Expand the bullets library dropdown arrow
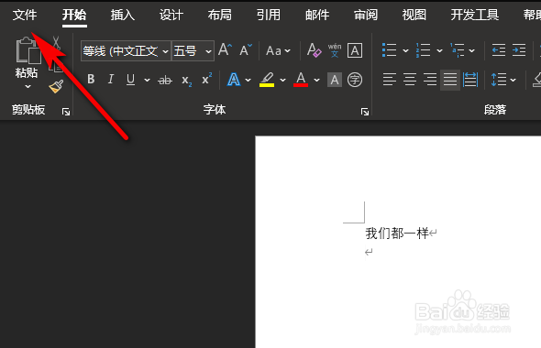The width and height of the screenshot is (541, 348). 405,51
